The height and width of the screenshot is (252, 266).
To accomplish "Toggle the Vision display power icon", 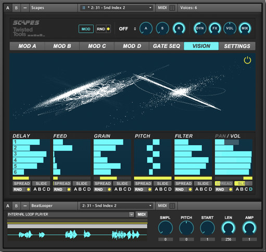I will (x=247, y=60).
